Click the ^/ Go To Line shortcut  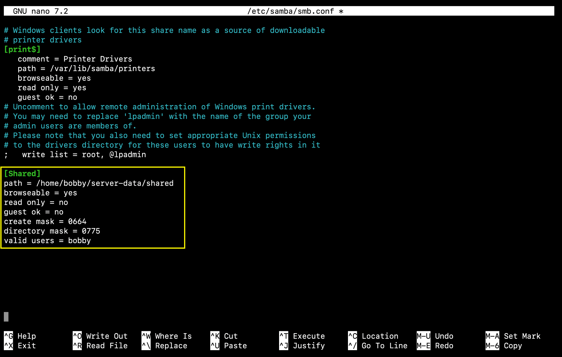378,345
